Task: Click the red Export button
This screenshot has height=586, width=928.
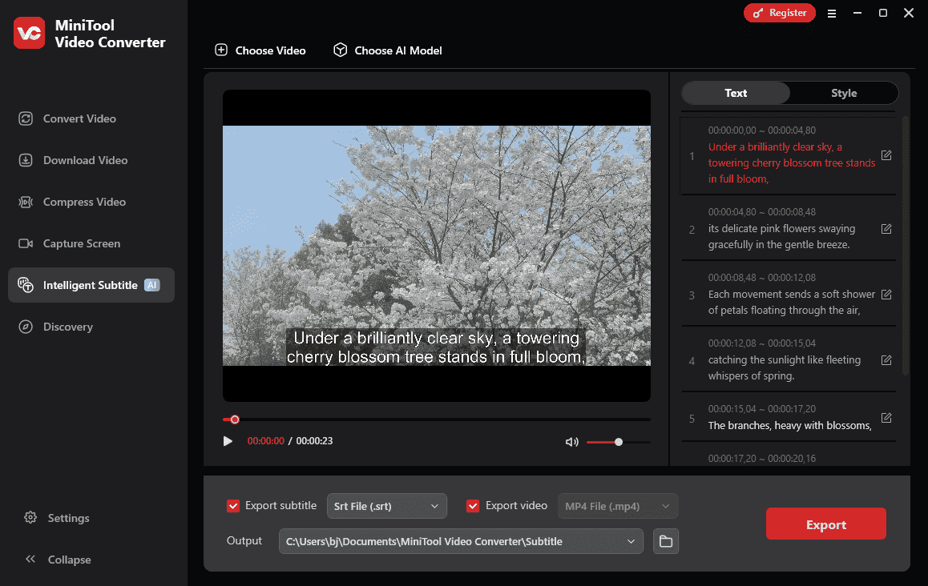Action: 825,524
